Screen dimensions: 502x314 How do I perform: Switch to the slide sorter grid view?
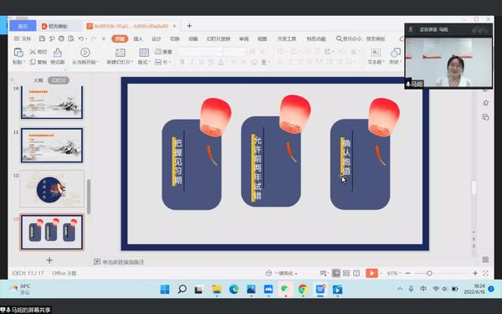[x=346, y=273]
